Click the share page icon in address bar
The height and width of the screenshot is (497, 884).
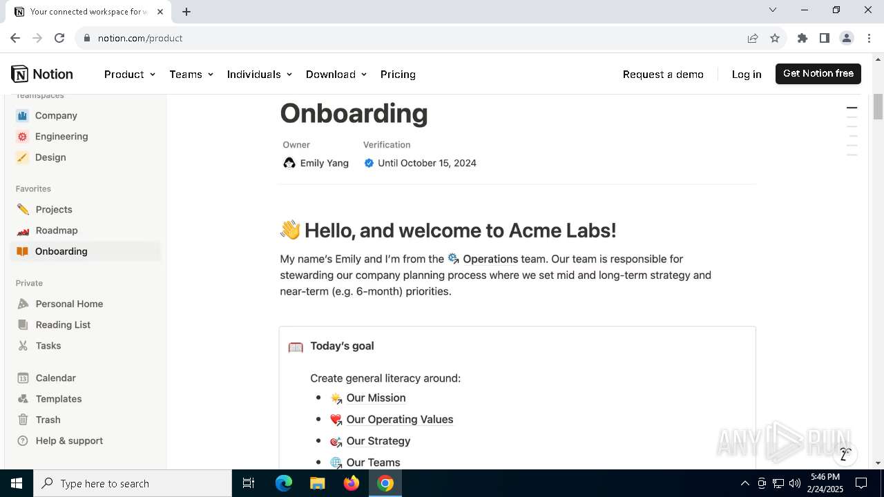click(x=753, y=38)
